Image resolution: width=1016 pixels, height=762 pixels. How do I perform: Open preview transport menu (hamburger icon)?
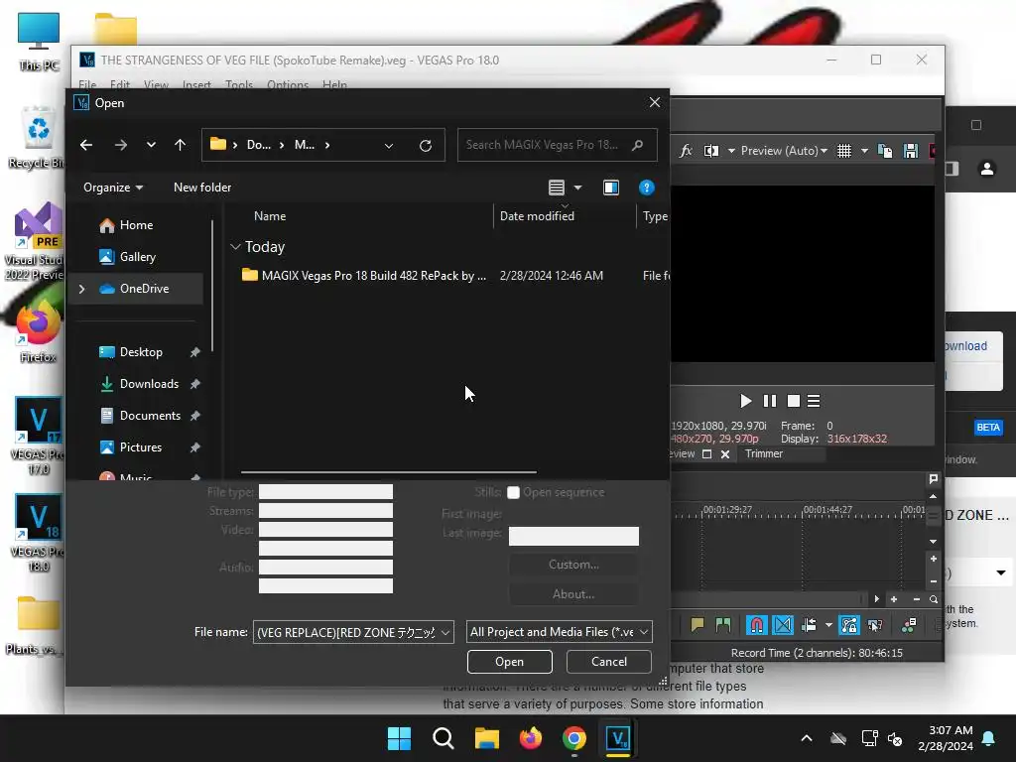coord(814,401)
